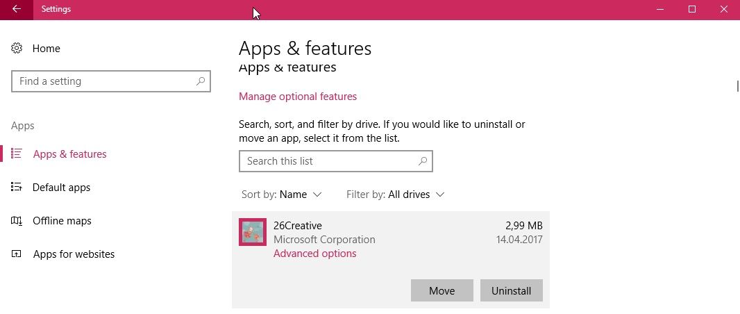The height and width of the screenshot is (314, 740).
Task: Click the 26Creative app thumbnail
Action: coord(253,232)
